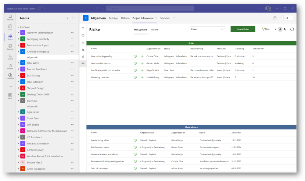Switch to the Bericht tab
The height and width of the screenshot is (181, 305).
point(155,30)
